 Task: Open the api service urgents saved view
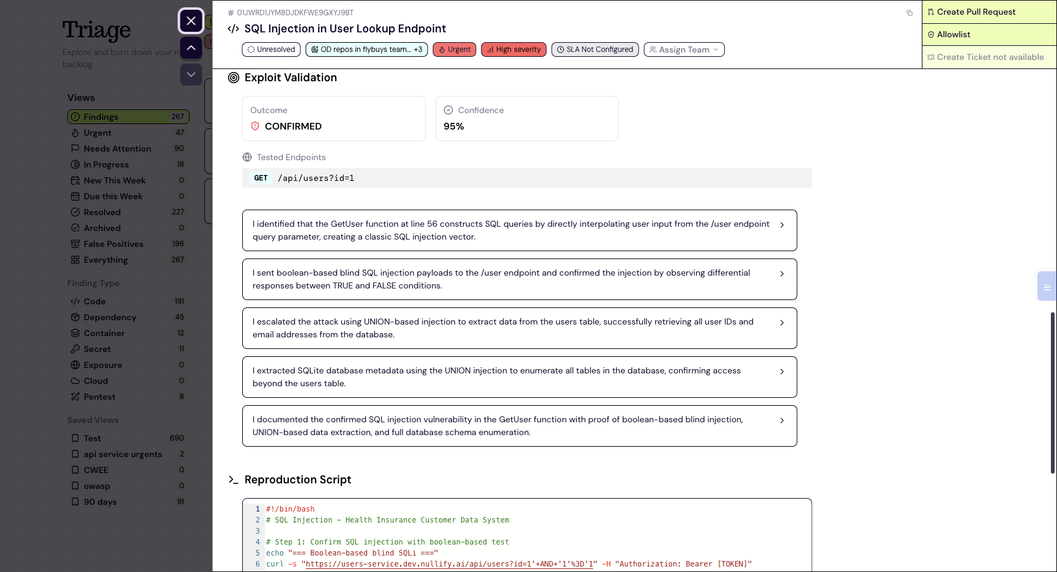click(128, 454)
